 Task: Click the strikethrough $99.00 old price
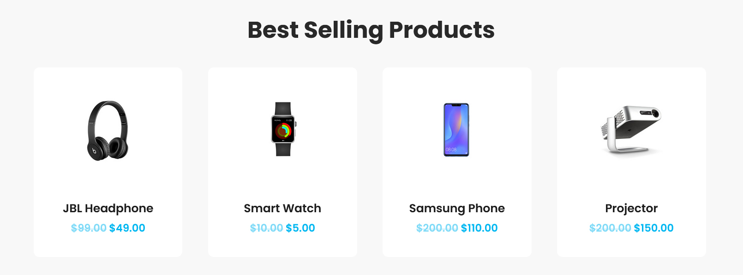[89, 228]
